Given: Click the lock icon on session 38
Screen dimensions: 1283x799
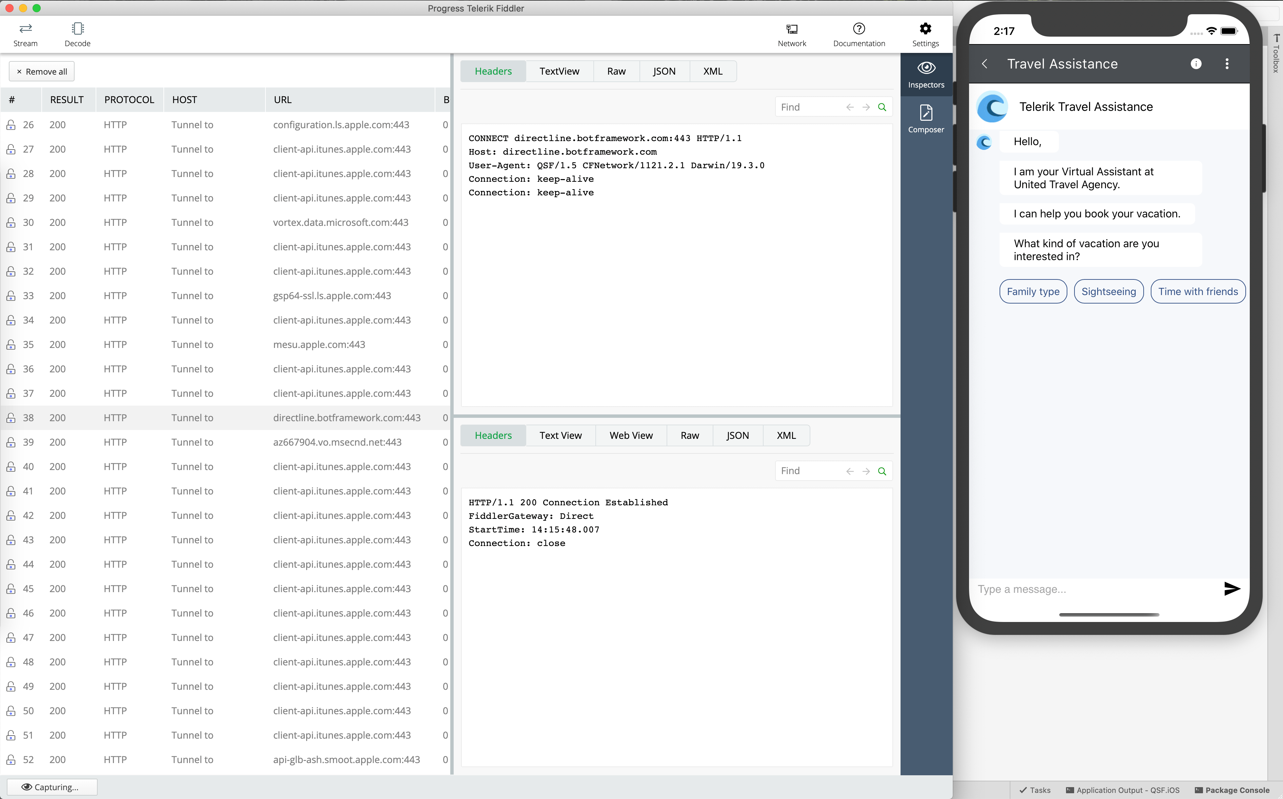Looking at the screenshot, I should click(x=11, y=418).
